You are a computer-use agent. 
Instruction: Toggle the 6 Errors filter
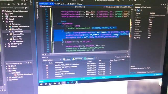point(67,59)
